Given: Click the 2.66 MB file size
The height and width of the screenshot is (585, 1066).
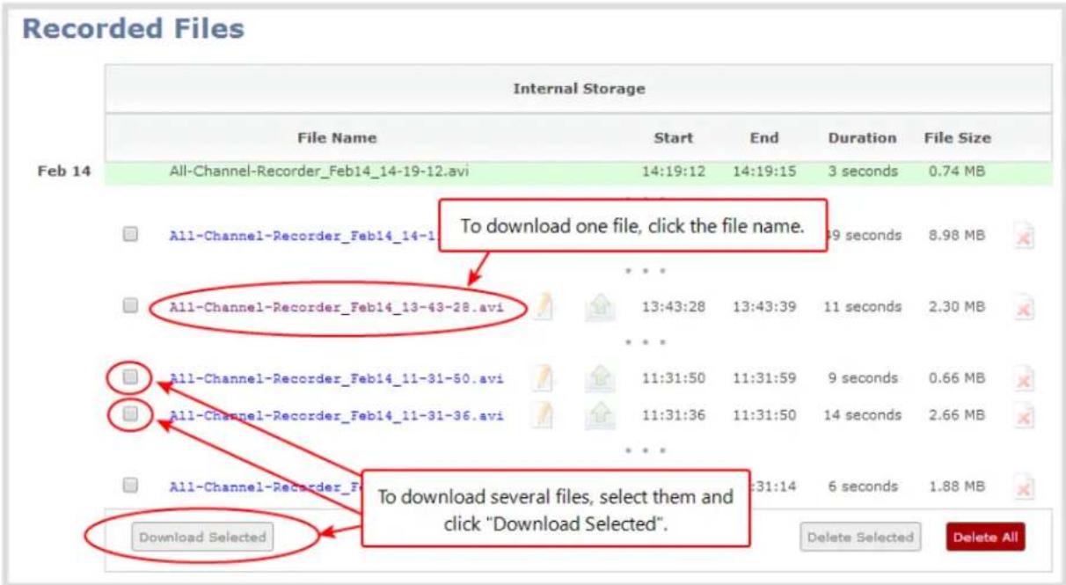Looking at the screenshot, I should (x=957, y=415).
